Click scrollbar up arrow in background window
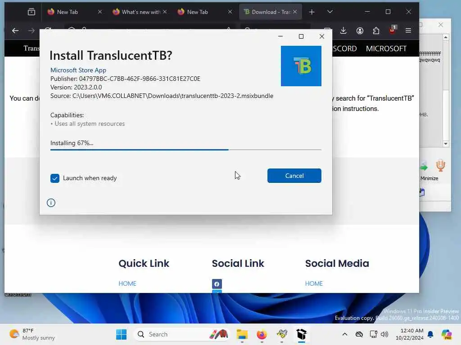This screenshot has height=345, width=461. pyautogui.click(x=446, y=37)
